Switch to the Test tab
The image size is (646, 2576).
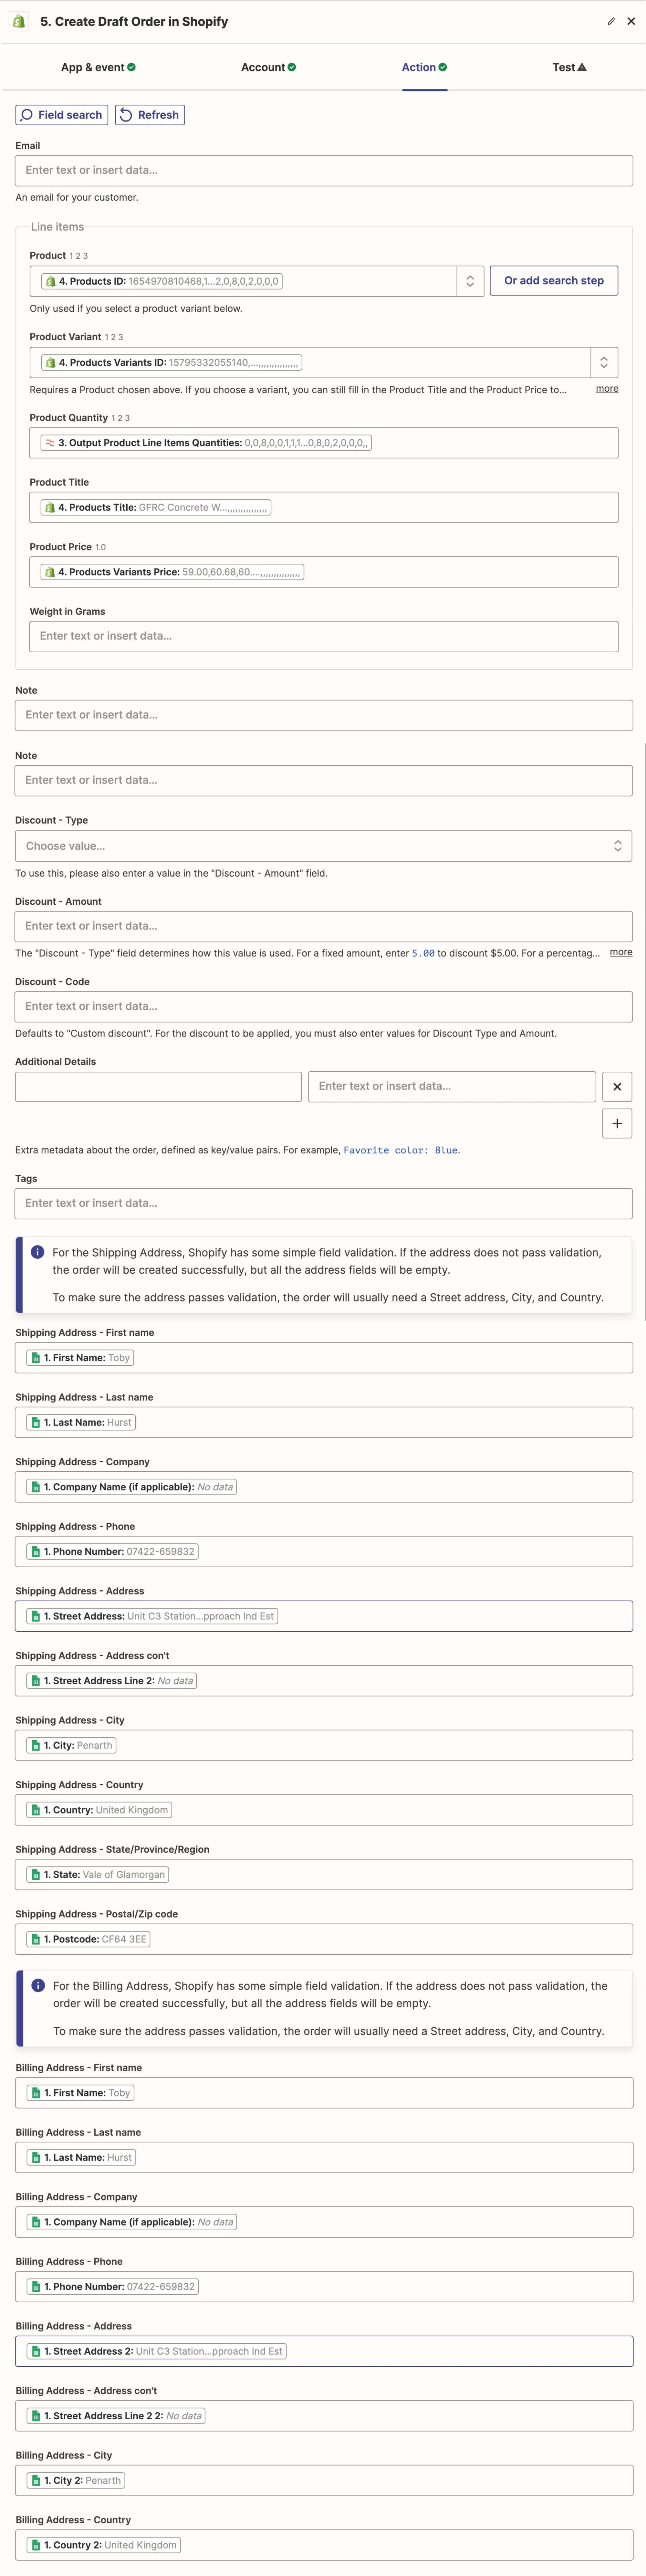(569, 67)
